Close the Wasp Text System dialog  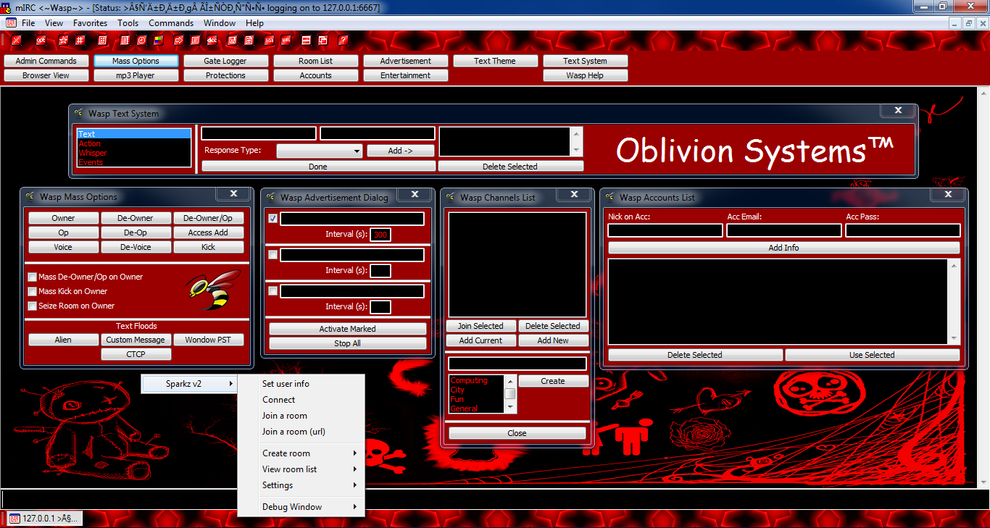pyautogui.click(x=898, y=110)
